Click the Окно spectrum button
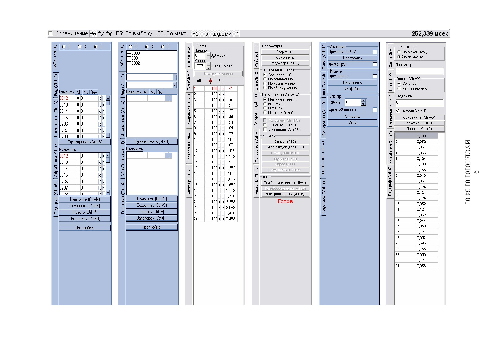Screen dimensions: 497x351 tap(352, 122)
